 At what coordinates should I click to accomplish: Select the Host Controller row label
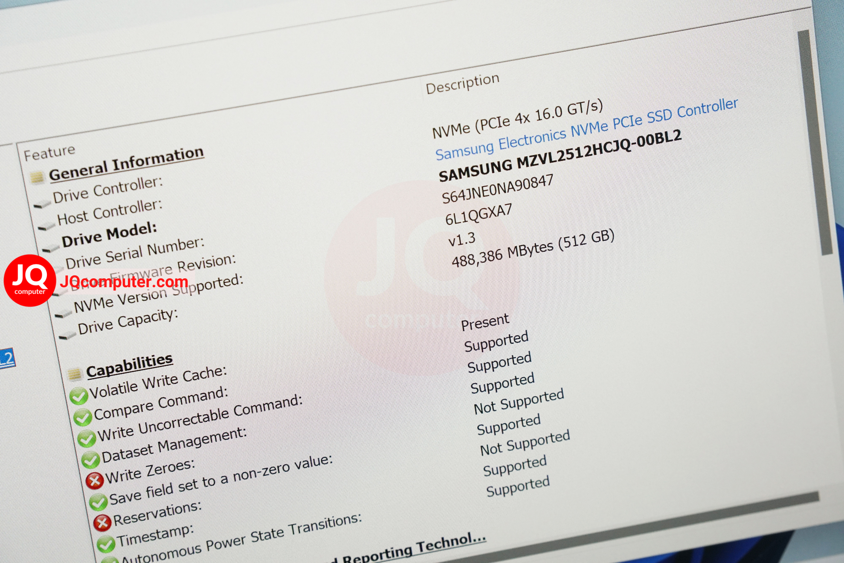point(110,212)
